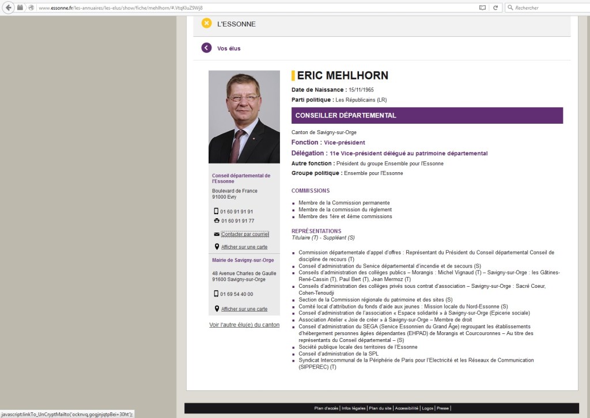
Task: Click the globe site identity icon
Action: click(x=31, y=7)
